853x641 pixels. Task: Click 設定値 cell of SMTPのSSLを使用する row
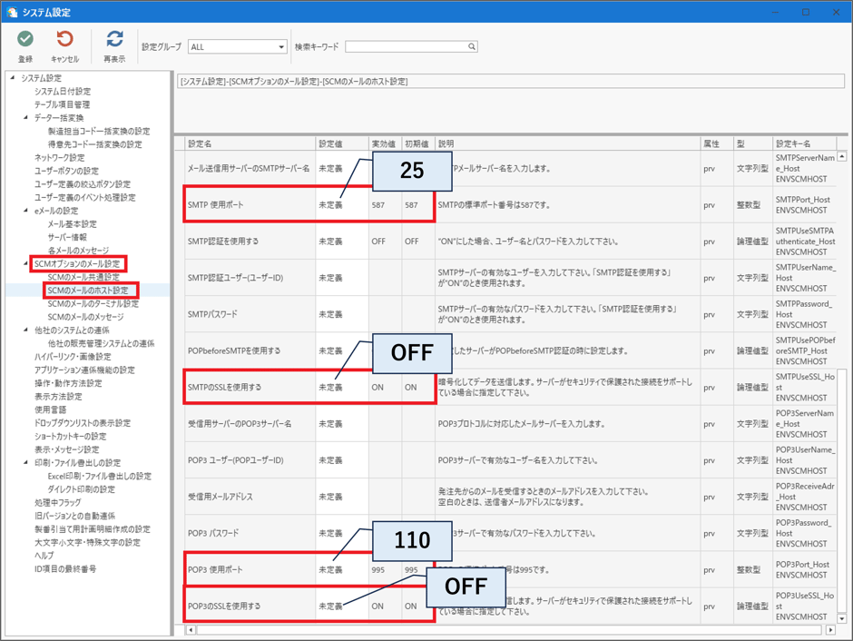click(x=341, y=388)
